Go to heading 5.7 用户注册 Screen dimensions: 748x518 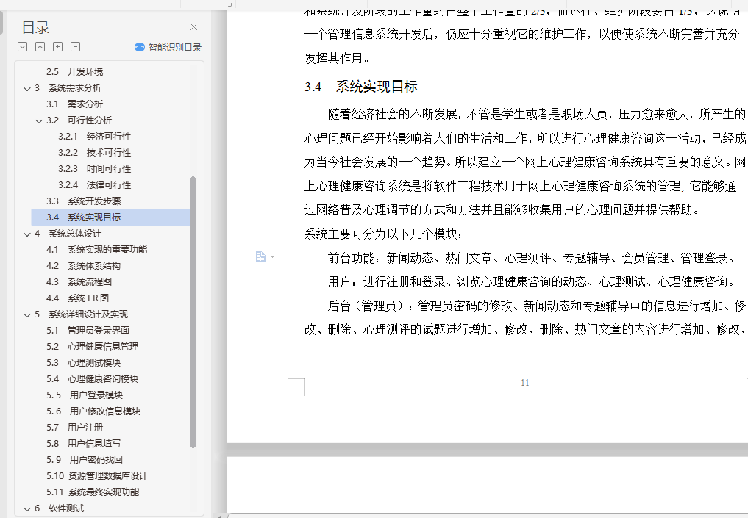point(74,428)
